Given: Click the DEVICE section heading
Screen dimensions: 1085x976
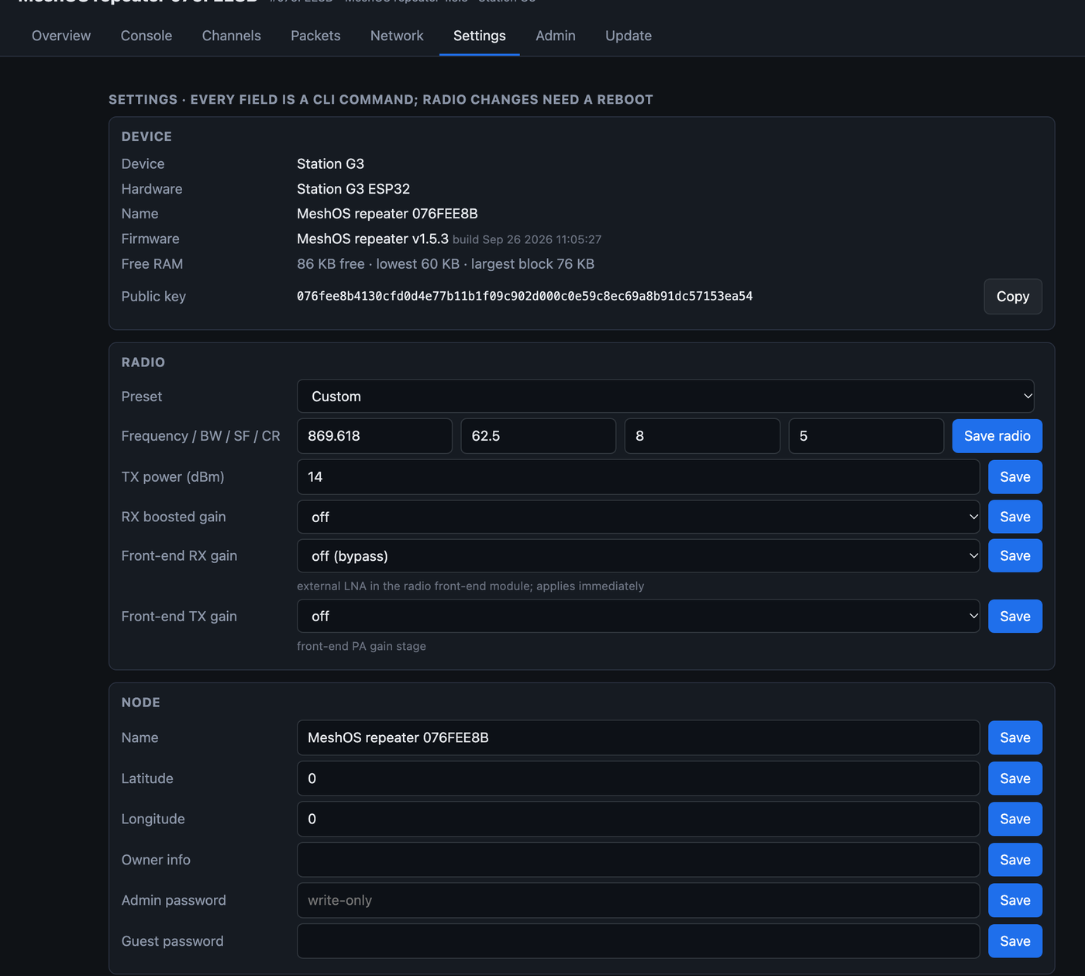Looking at the screenshot, I should pyautogui.click(x=146, y=136).
